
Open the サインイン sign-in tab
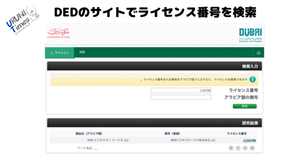tap(59, 53)
